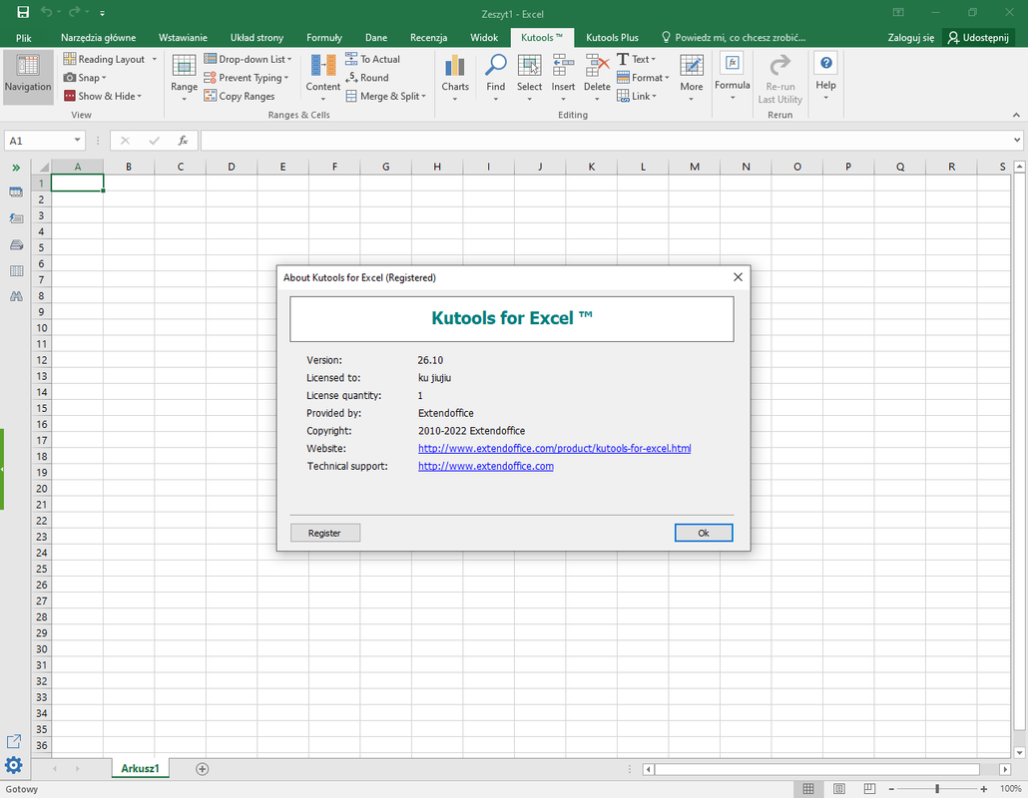
Task: Open the Kutools Help menu
Action: 826,78
